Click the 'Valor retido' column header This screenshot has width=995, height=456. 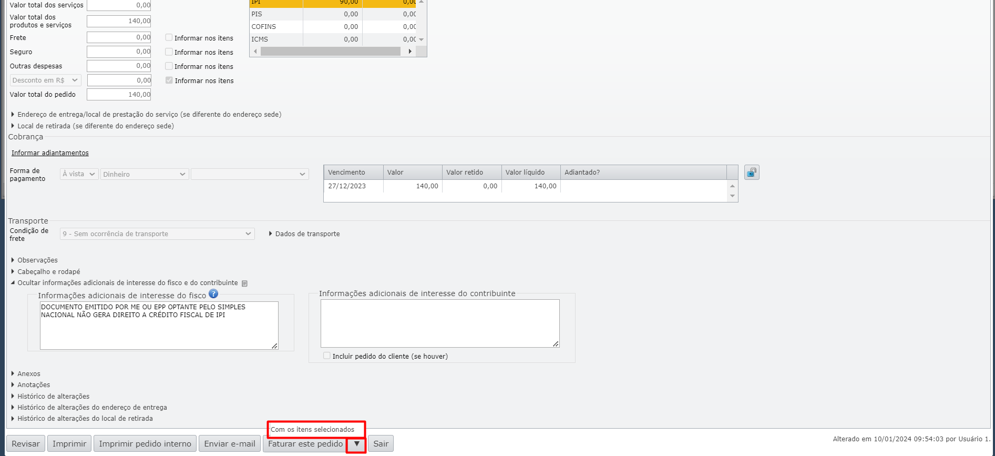pos(472,173)
